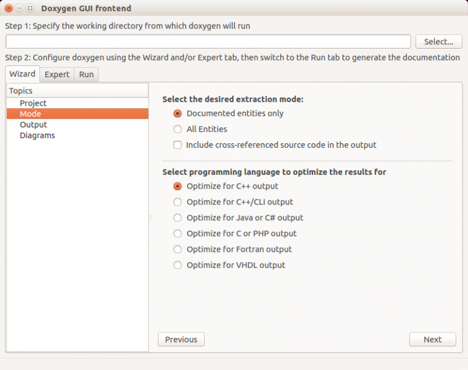Select the Diagrams topic
468x370 pixels.
[37, 135]
